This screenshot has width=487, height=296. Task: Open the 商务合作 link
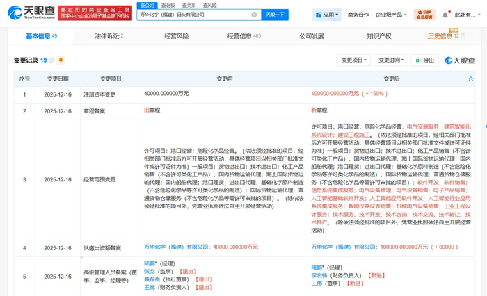pyautogui.click(x=358, y=14)
